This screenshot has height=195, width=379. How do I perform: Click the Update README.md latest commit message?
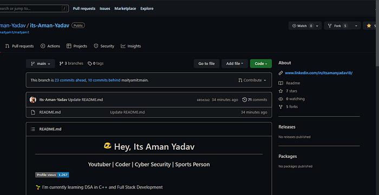[x=86, y=99]
